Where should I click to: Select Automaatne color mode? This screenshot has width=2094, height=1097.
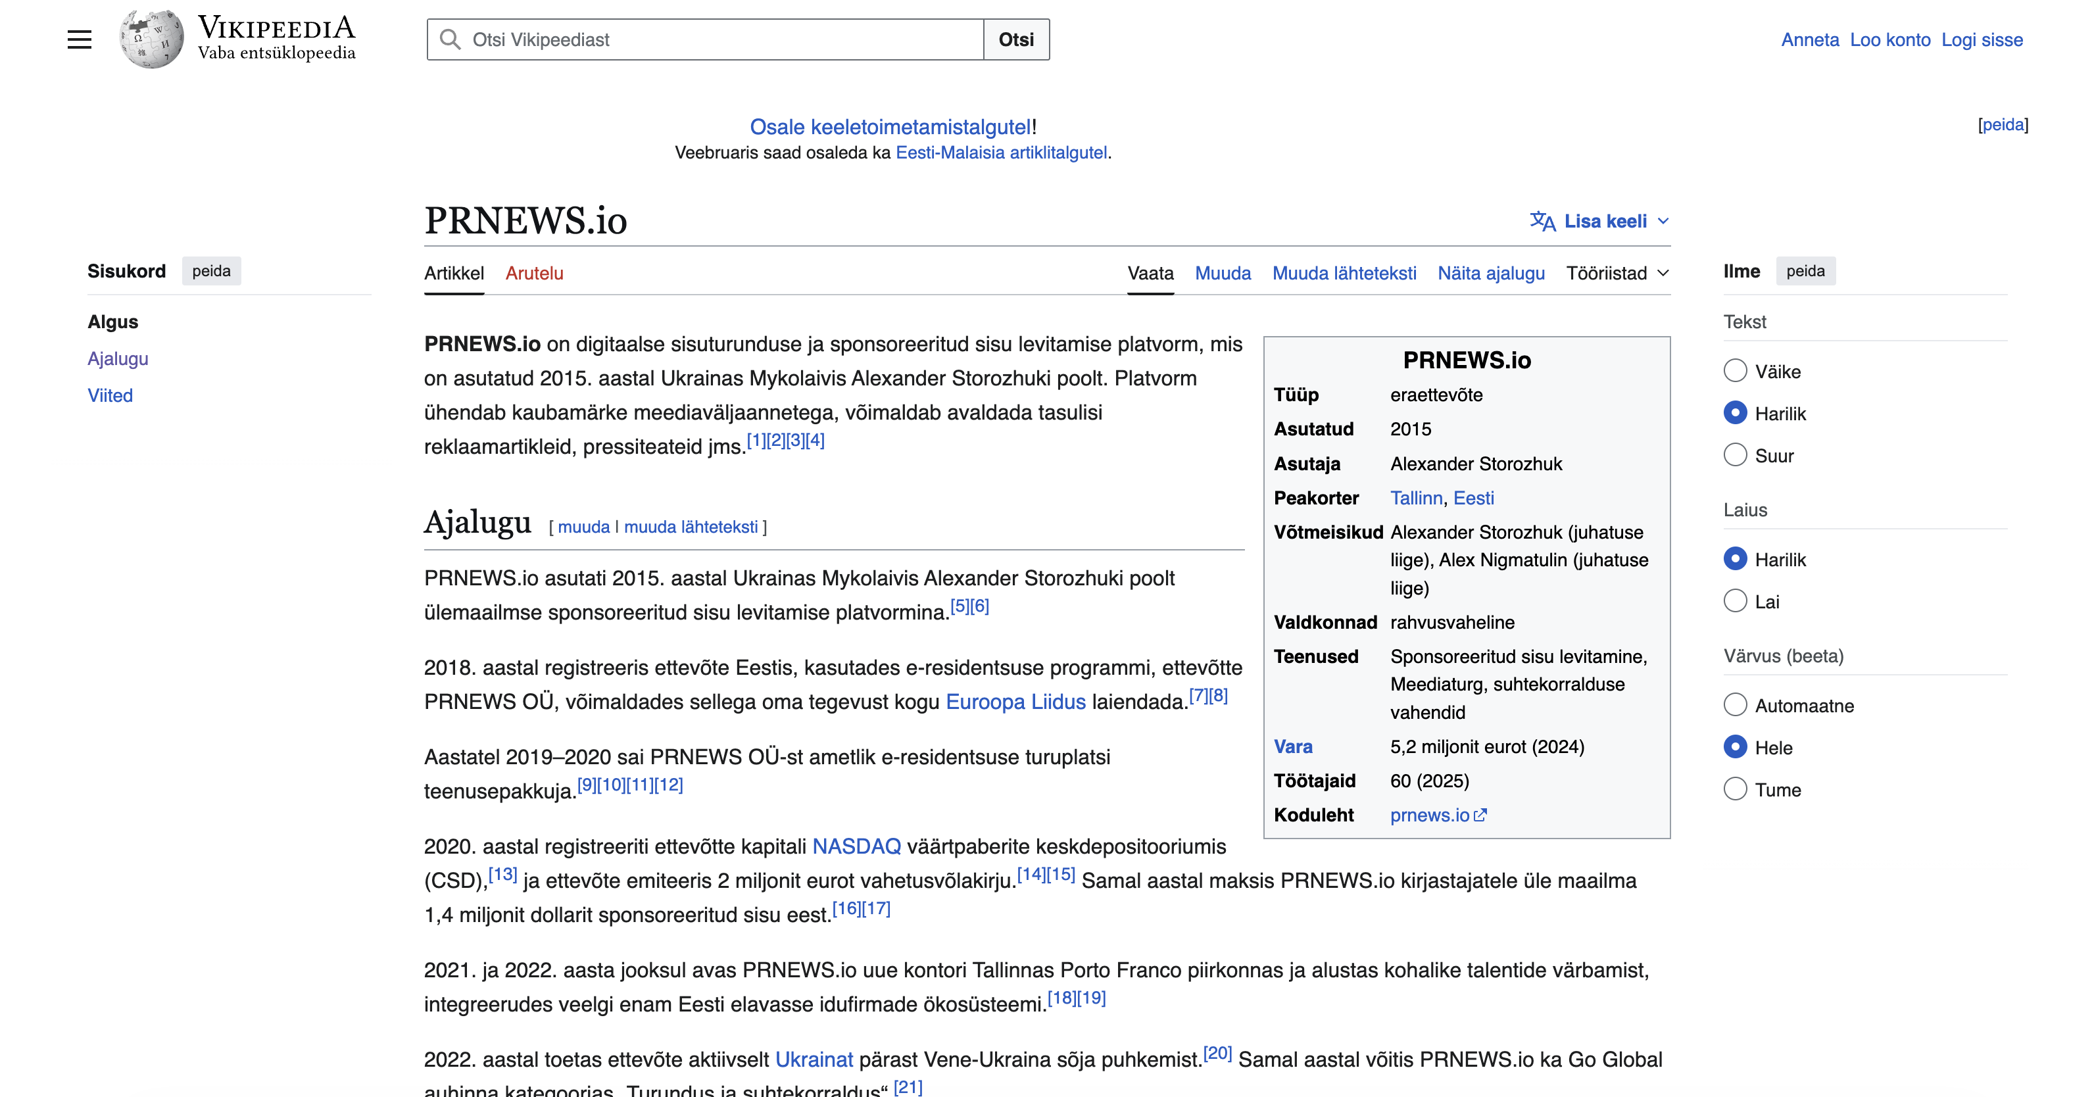(1735, 705)
